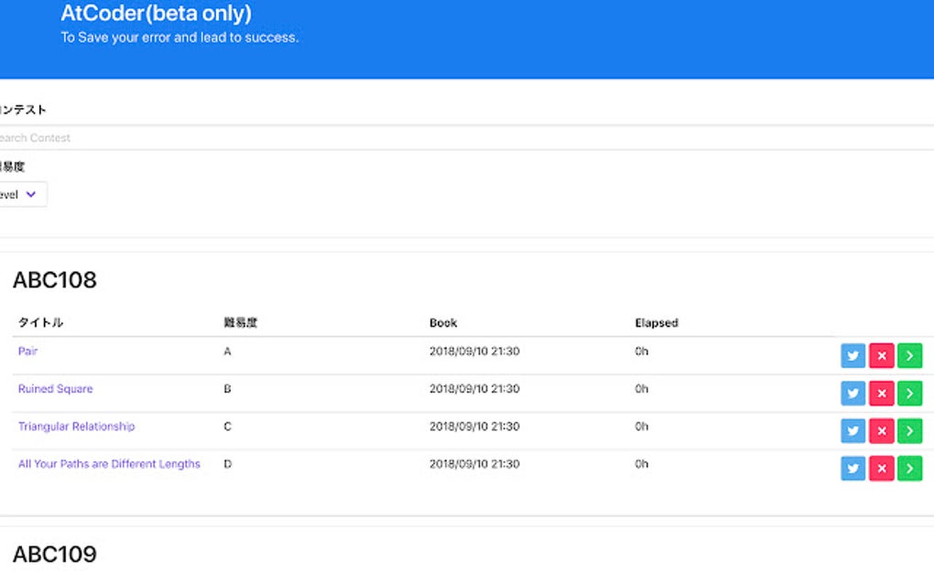Click the red X icon for Pair
Screen dimensions: 934x584
point(881,356)
